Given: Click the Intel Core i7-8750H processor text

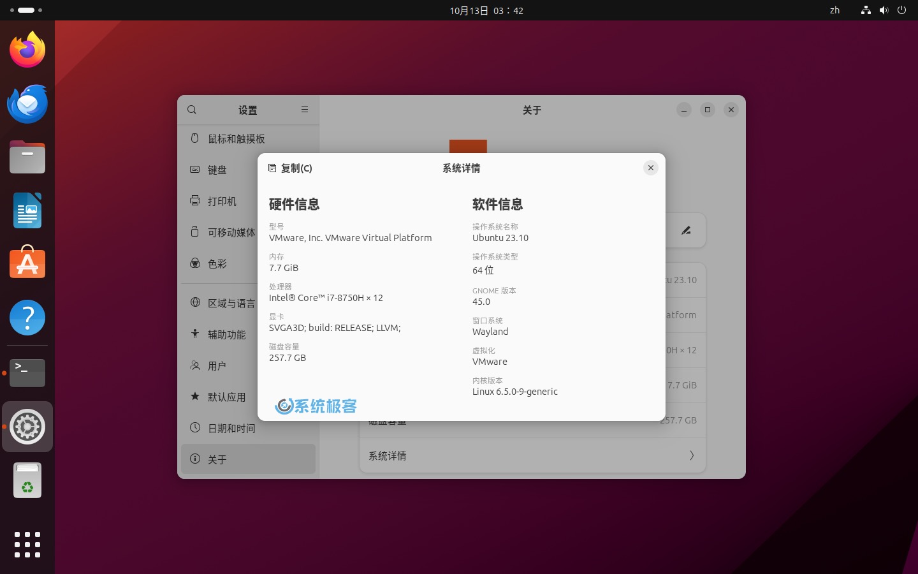Looking at the screenshot, I should tap(326, 298).
